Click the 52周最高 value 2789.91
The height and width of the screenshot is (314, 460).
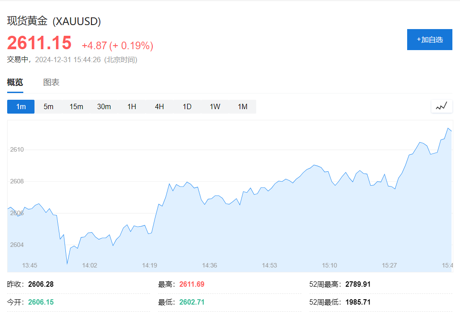pyautogui.click(x=357, y=284)
